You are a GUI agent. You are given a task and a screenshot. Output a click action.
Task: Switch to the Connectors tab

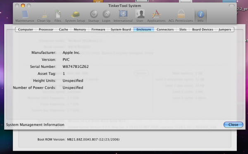[x=165, y=29]
